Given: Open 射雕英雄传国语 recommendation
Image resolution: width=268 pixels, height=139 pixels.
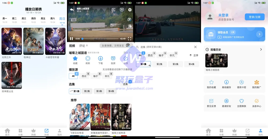Looking at the screenshot, I should (x=100, y=117).
